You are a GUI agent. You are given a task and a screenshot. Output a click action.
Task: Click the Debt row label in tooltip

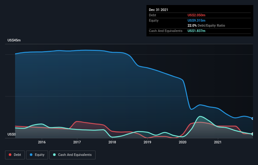coord(152,15)
